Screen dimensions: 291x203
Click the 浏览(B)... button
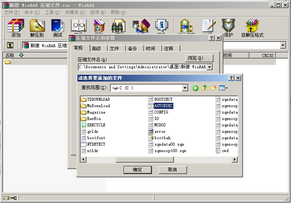coord(199,58)
